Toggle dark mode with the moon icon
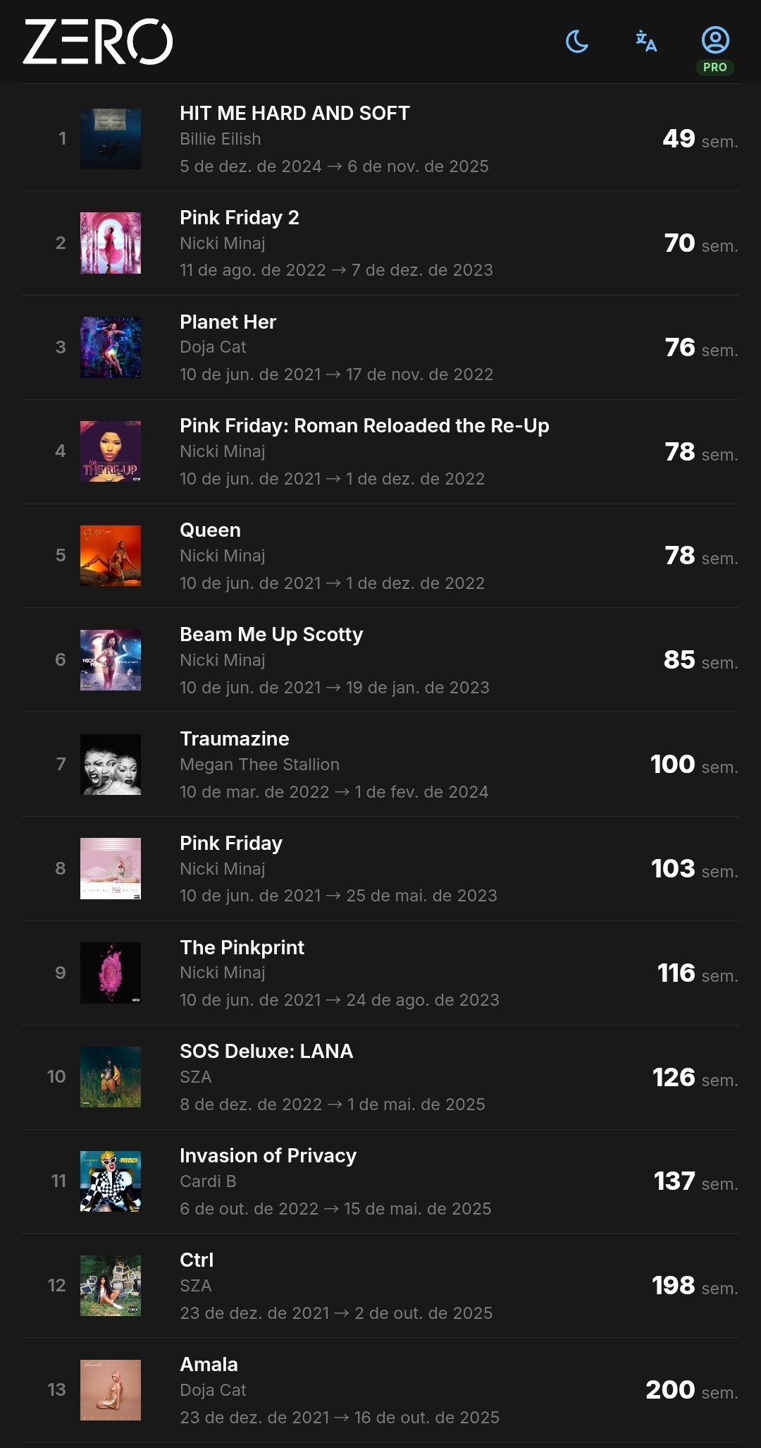 577,42
